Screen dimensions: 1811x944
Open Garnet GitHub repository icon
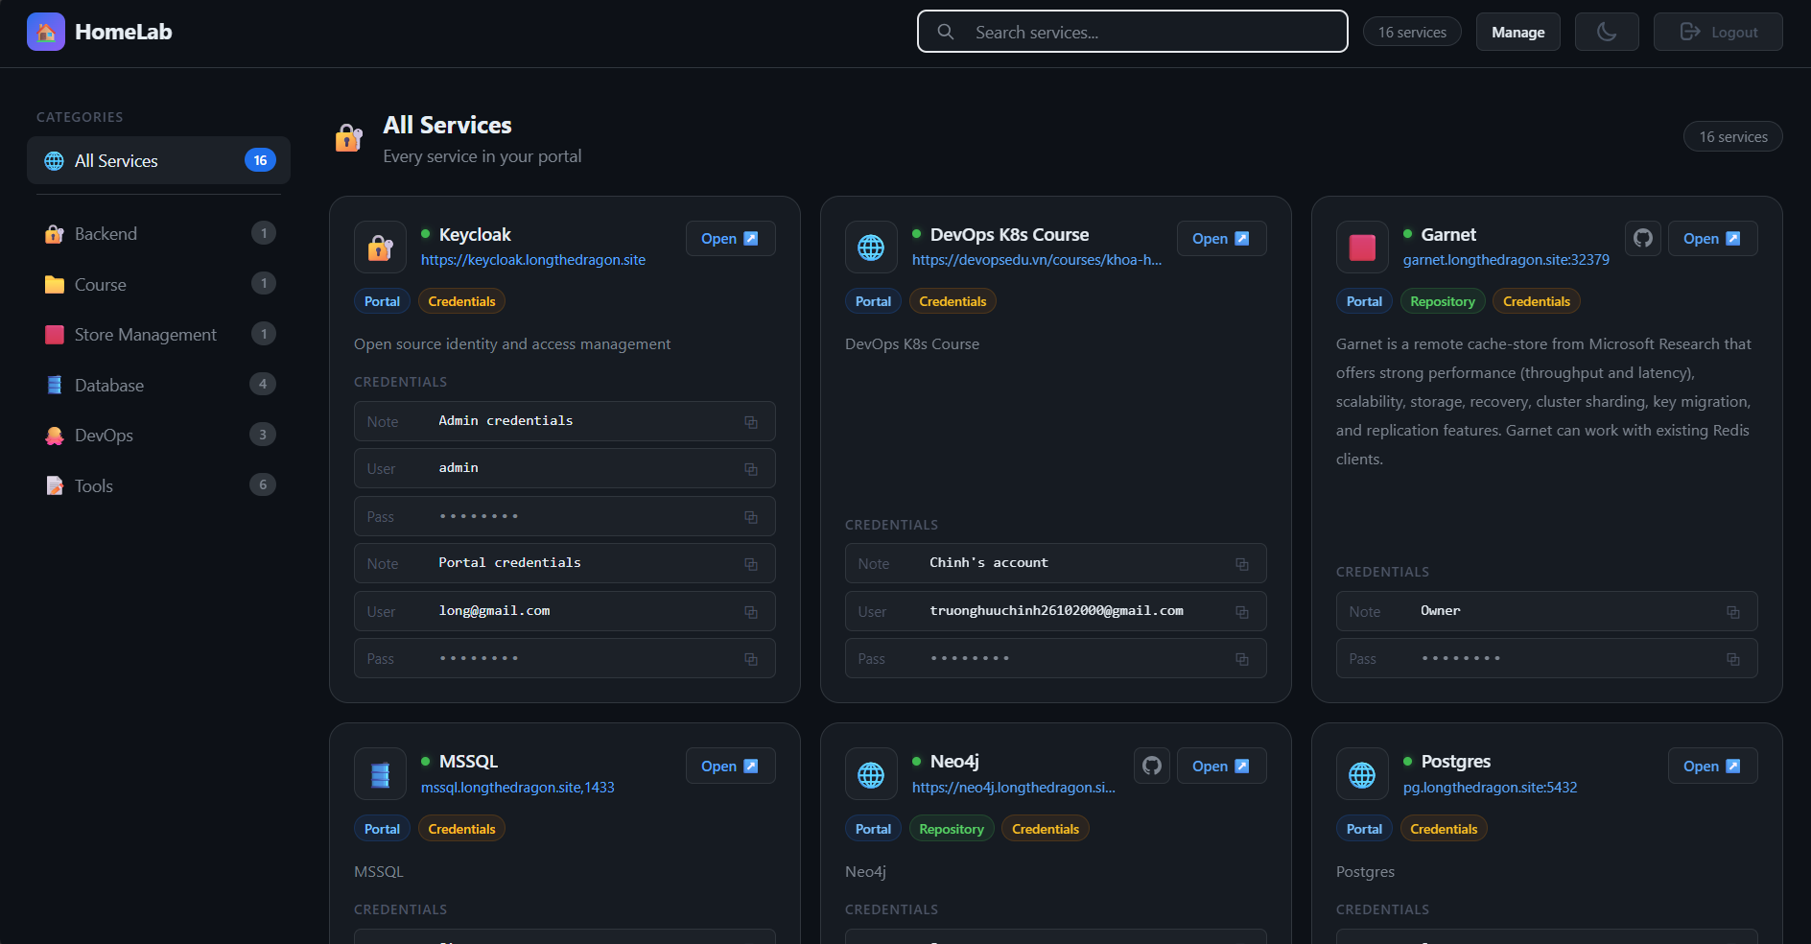1643,238
